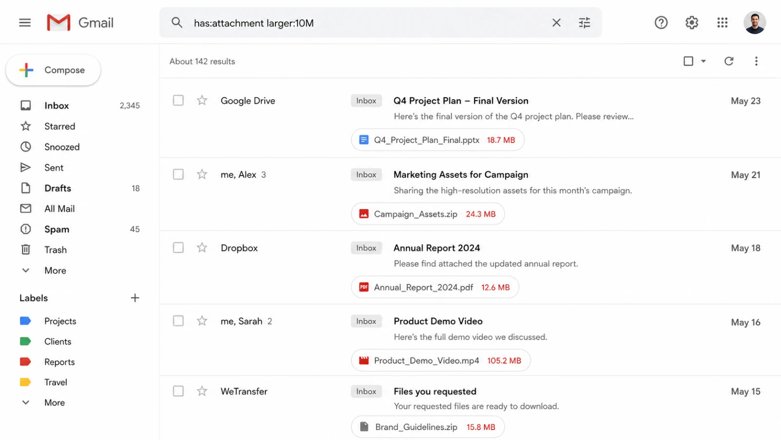Click the 105.2 MB file size

coord(504,360)
